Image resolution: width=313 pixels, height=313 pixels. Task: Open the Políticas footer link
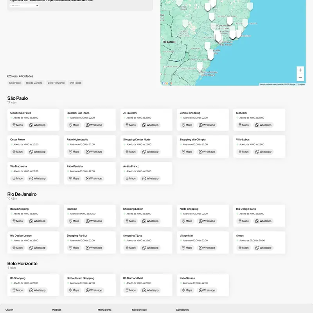(57, 310)
